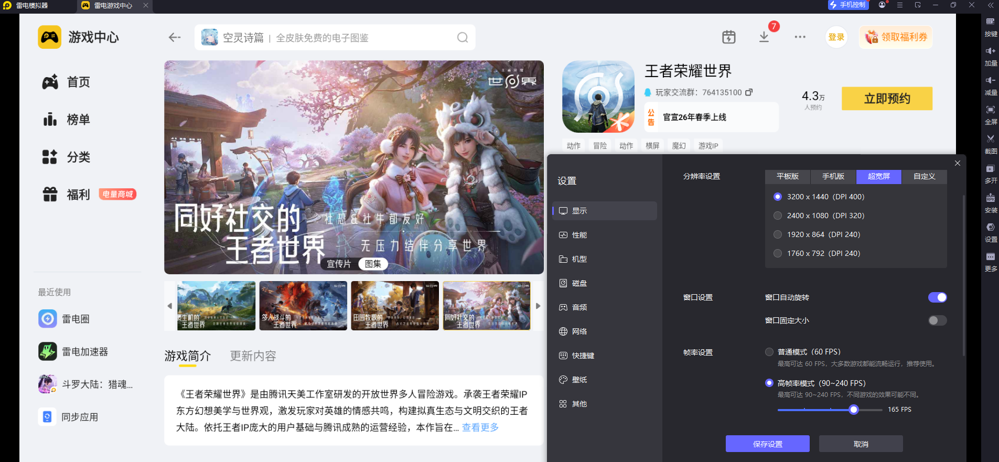Open the 更新内容 tab
This screenshot has height=462, width=999.
[253, 356]
